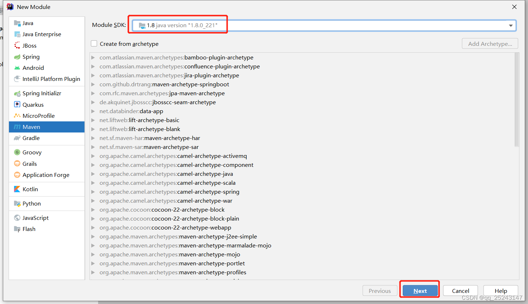528x304 pixels.
Task: Click the MicroProfile icon
Action: [x=17, y=116]
